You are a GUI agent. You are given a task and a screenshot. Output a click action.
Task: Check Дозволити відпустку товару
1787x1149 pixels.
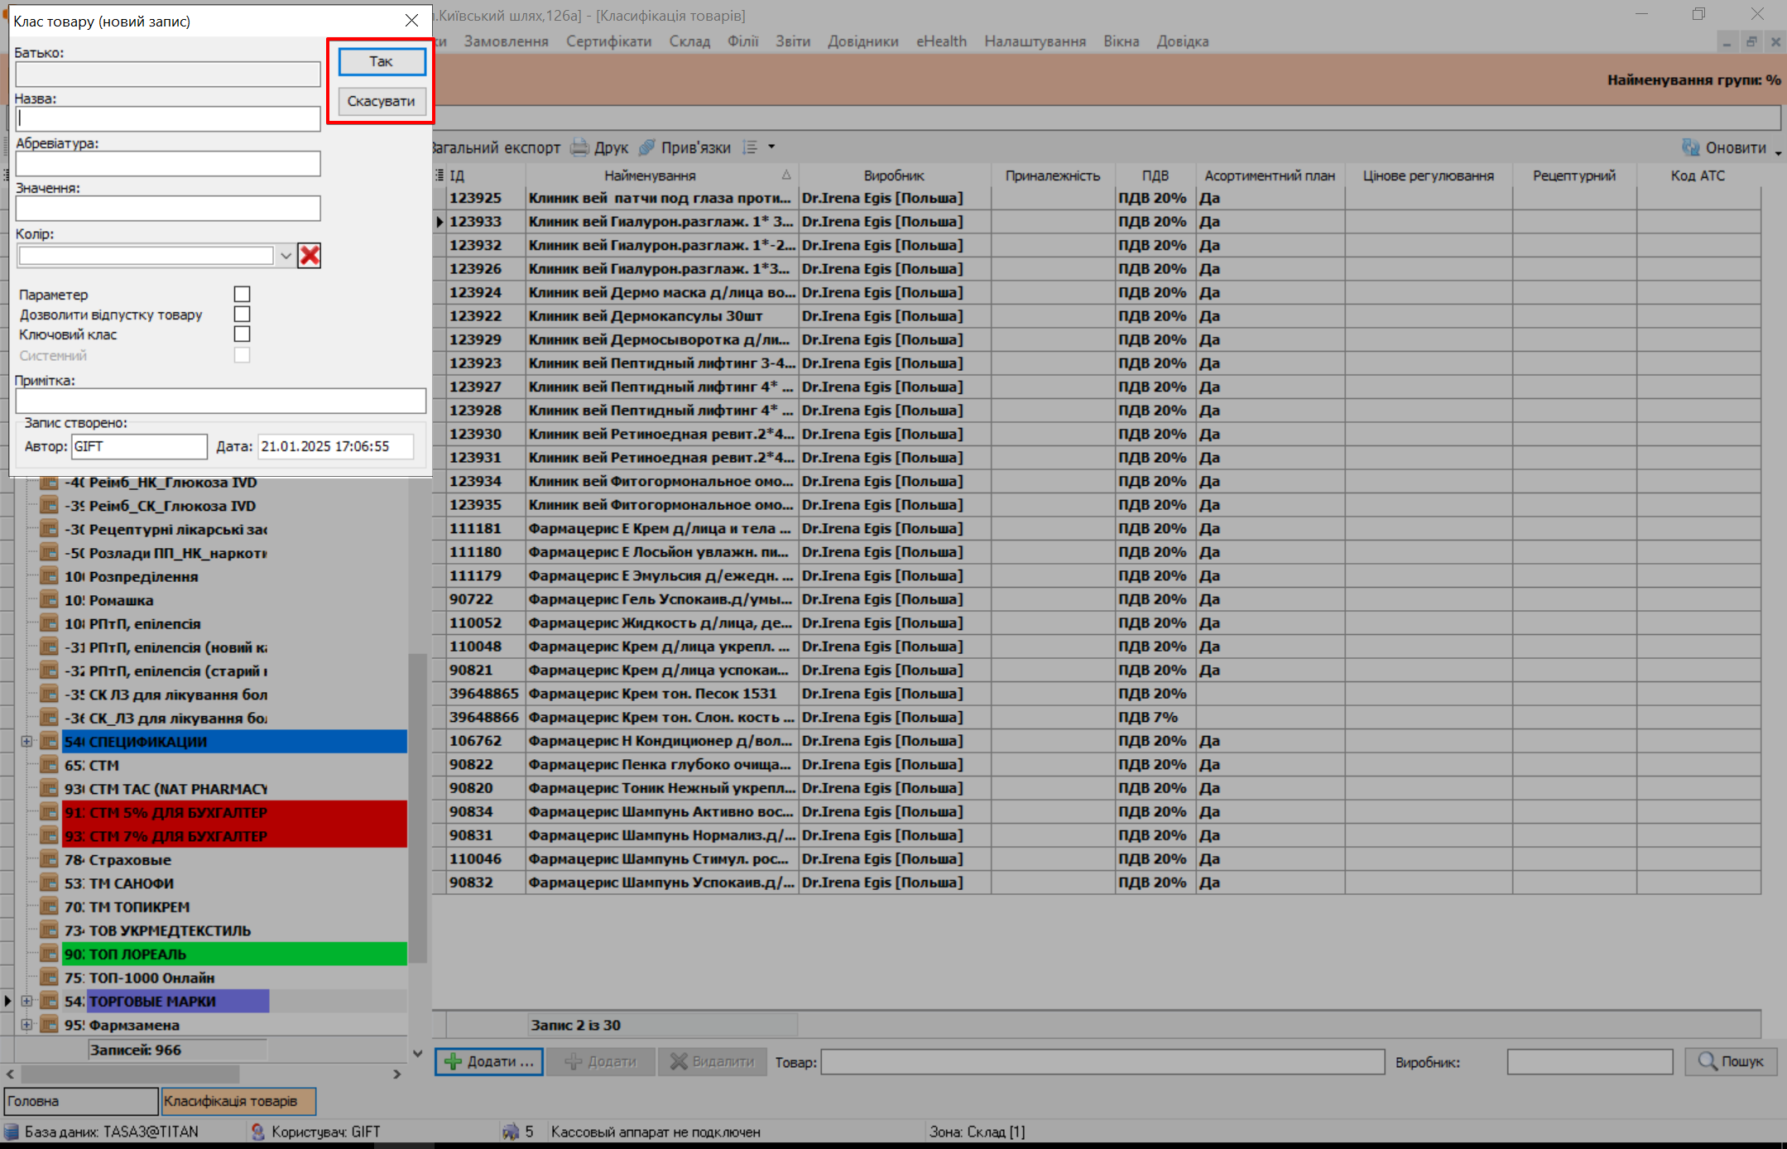[242, 315]
